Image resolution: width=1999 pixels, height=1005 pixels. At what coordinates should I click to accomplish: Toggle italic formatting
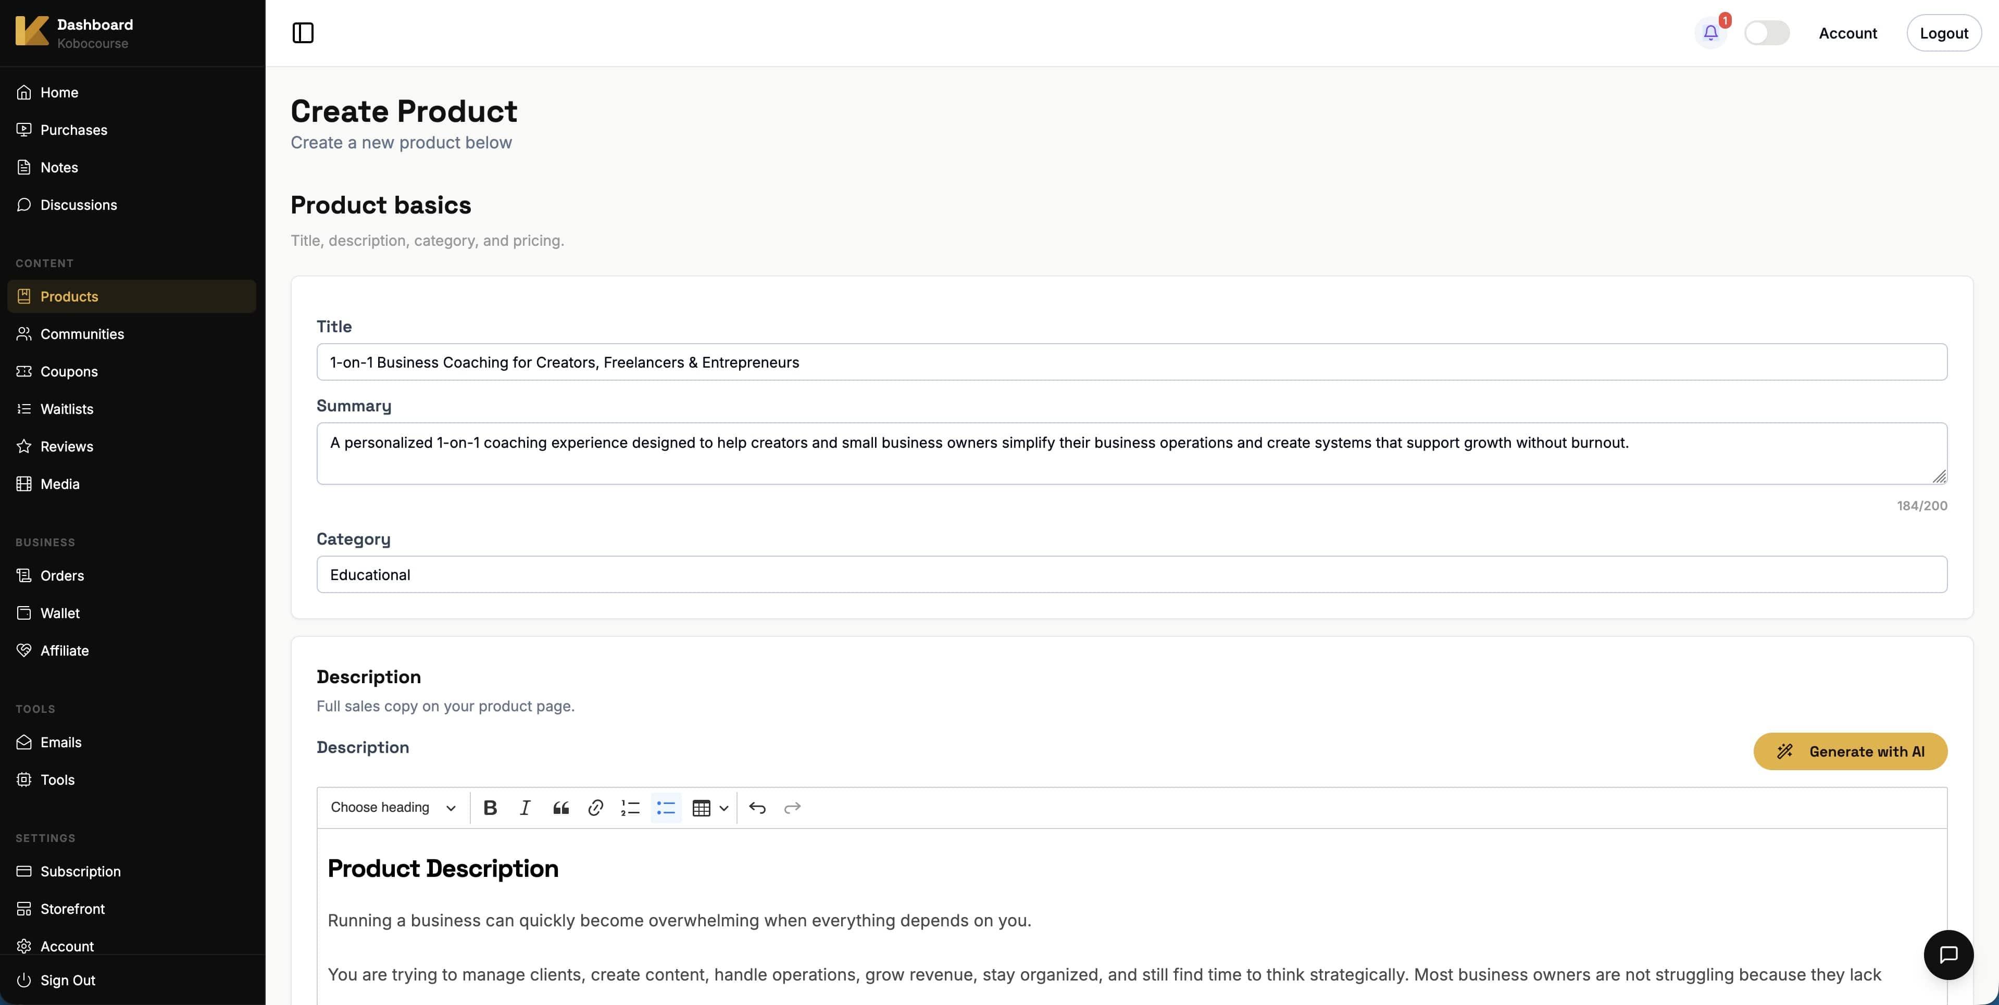point(526,808)
